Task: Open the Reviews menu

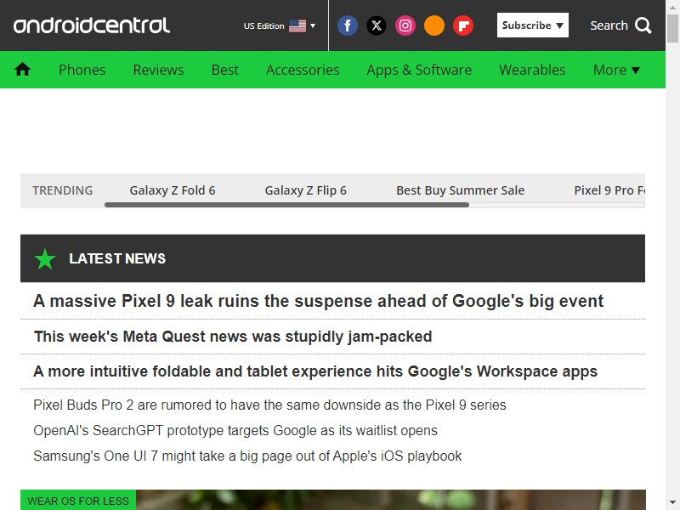Action: [158, 70]
